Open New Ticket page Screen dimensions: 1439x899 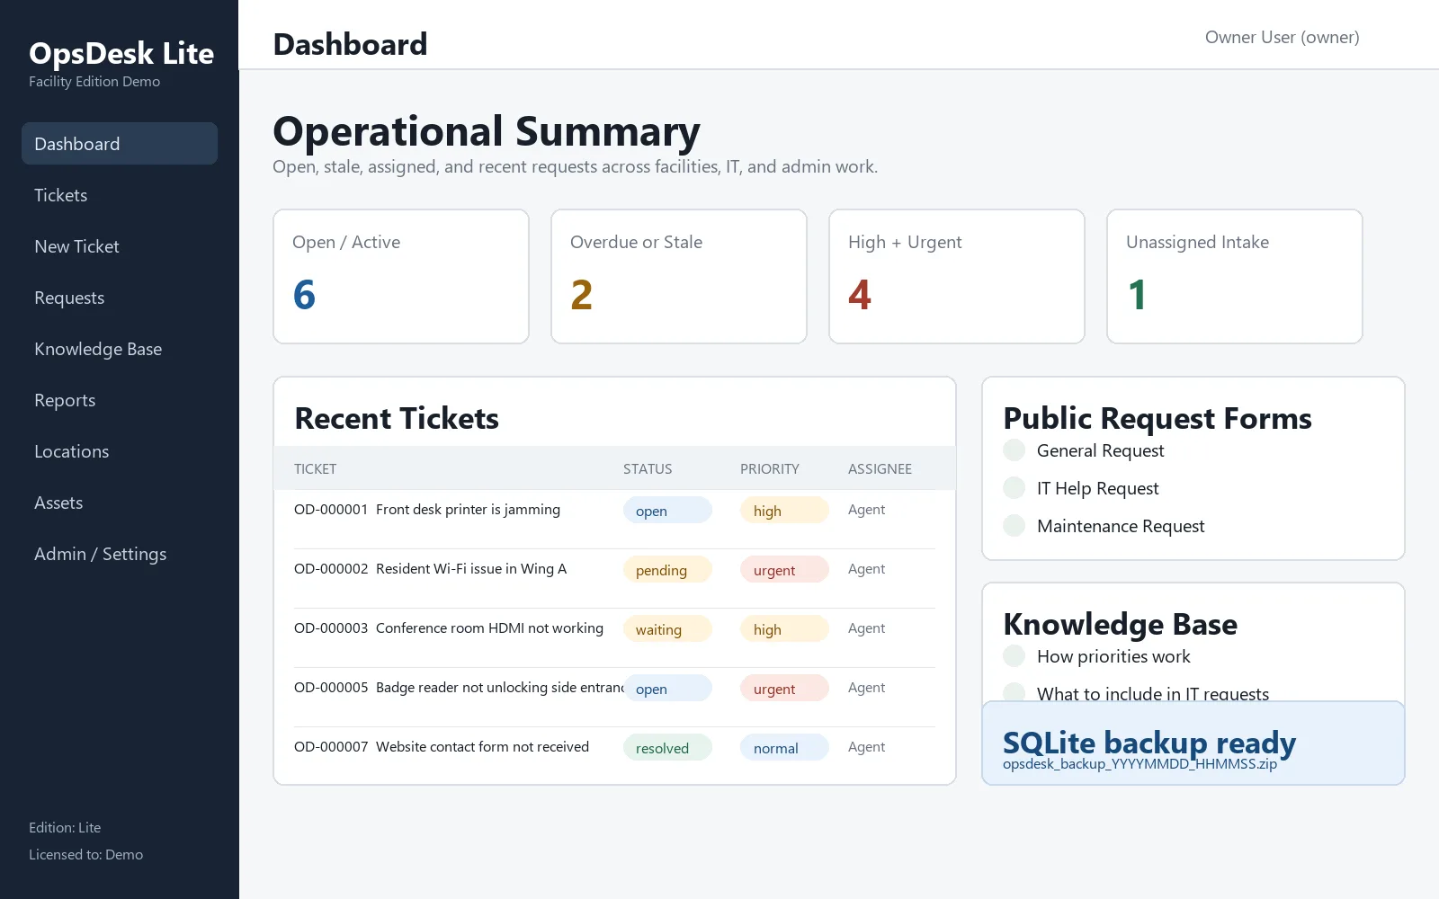120,246
